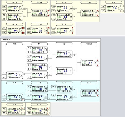The image size is (125, 117).
Task: Select the "3...4" round header pill
Action: tap(89, 83)
